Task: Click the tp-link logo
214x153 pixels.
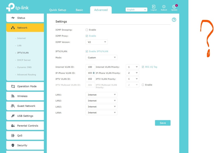Action: click(x=17, y=7)
